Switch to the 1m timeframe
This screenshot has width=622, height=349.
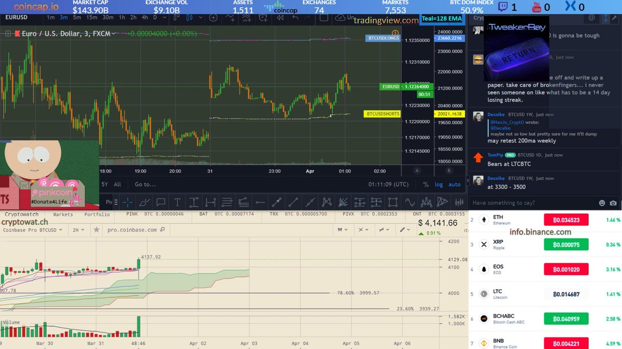tap(51, 17)
